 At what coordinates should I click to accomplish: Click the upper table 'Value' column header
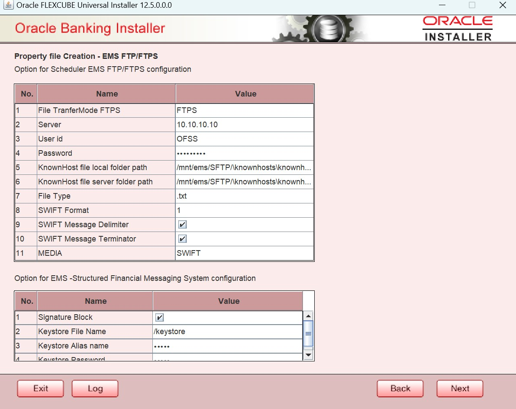(245, 94)
